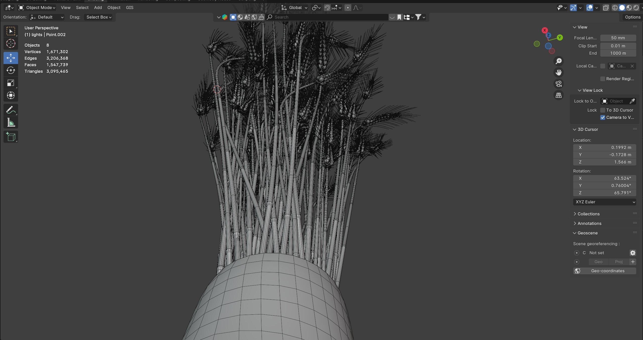Open the Add menu

(x=98, y=8)
